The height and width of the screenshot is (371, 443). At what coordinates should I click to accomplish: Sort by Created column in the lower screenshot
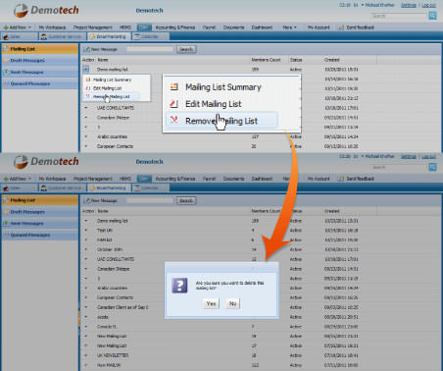click(332, 211)
